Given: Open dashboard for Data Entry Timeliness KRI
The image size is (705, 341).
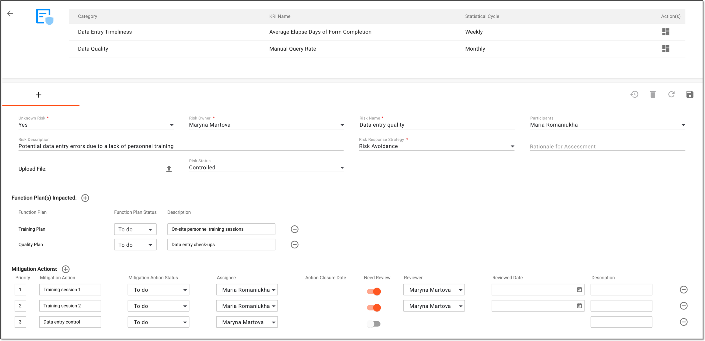Looking at the screenshot, I should (x=666, y=32).
